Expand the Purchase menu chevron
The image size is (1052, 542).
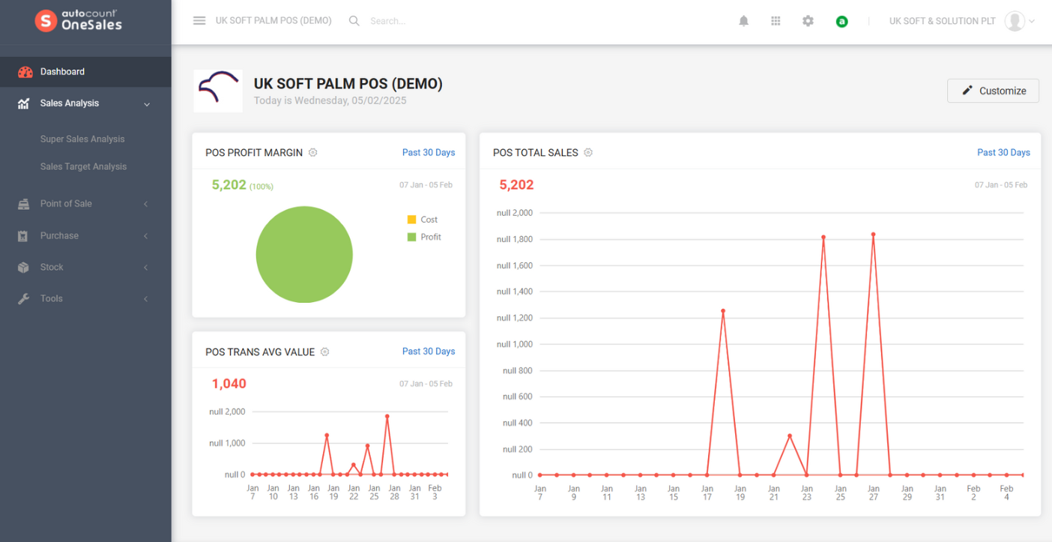pyautogui.click(x=146, y=236)
